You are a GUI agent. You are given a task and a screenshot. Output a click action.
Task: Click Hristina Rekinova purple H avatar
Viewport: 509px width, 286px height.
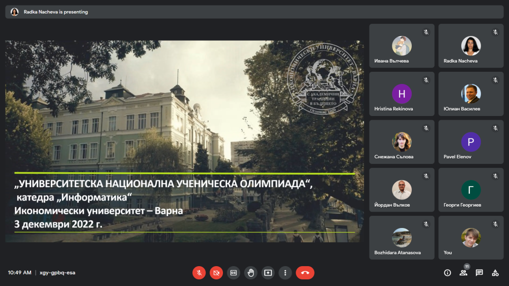coord(402,94)
